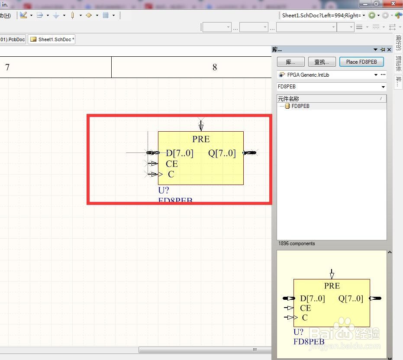This screenshot has height=360, width=403.
Task: Click the ellipsis button beside library selector
Action: [x=383, y=75]
